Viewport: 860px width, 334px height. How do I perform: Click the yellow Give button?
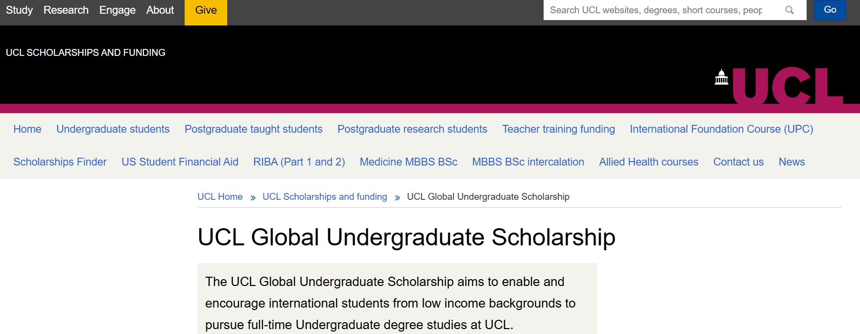[206, 12]
